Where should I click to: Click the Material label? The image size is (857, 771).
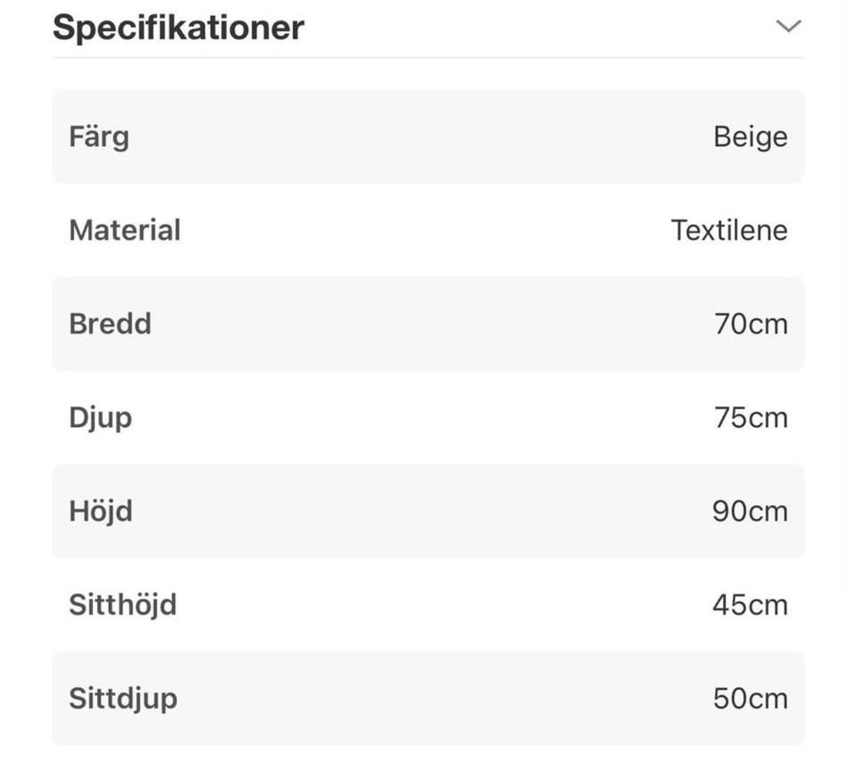(125, 230)
